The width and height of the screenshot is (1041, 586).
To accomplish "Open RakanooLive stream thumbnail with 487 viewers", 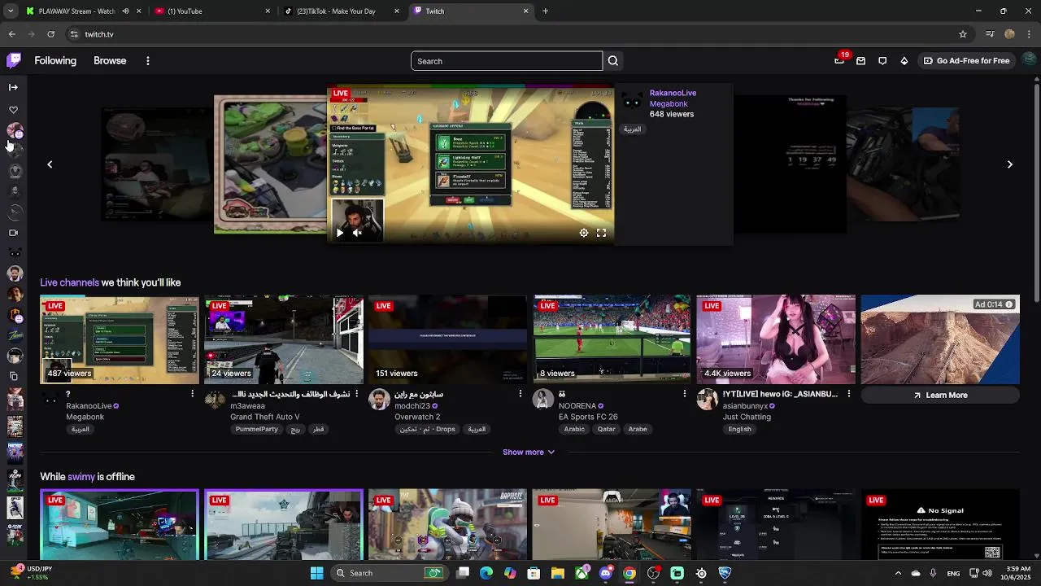I will [120, 339].
